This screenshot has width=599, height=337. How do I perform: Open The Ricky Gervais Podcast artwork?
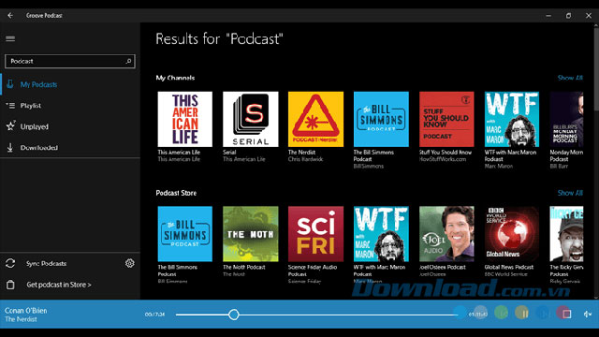point(566,234)
